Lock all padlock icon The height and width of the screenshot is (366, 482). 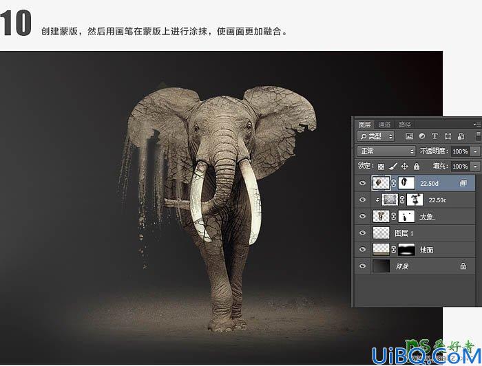click(416, 166)
